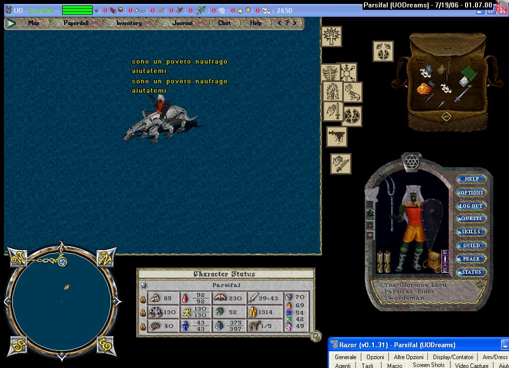This screenshot has height=368, width=509.
Task: Click the sun with daggers spell icon
Action: [x=348, y=72]
